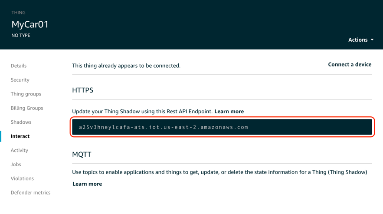
Task: Open Learn more link under MQTT
Action: 87,184
